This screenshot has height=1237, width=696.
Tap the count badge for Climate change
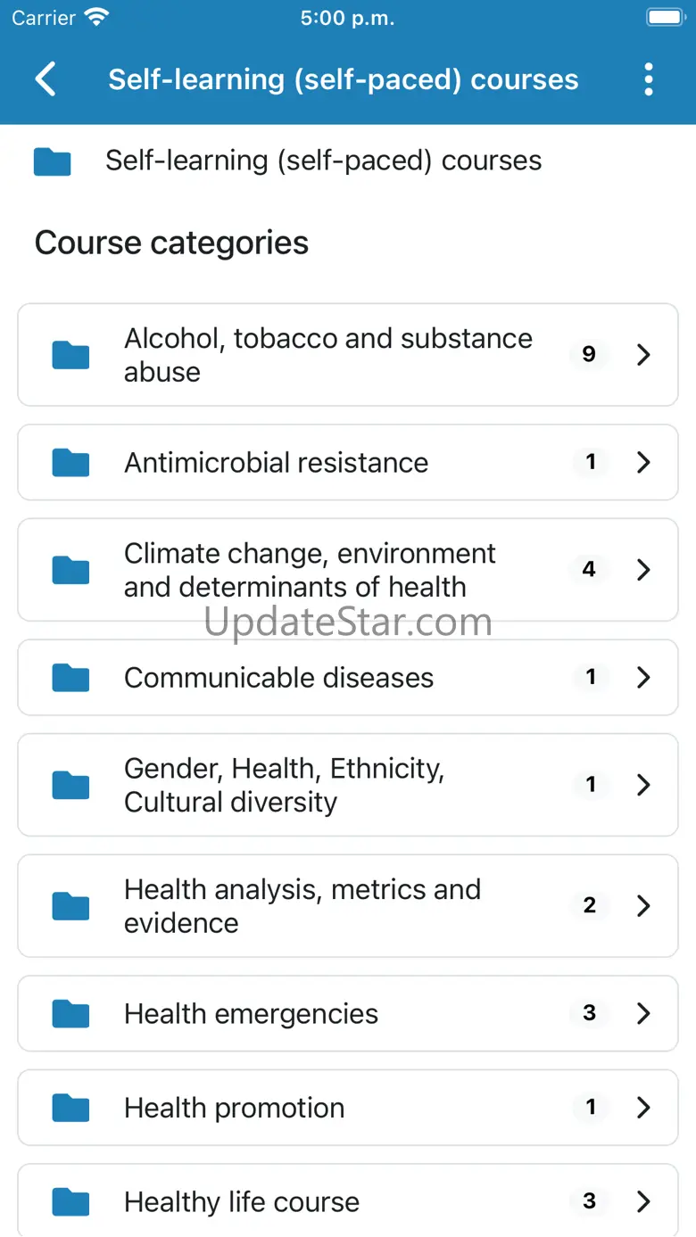[x=589, y=570]
